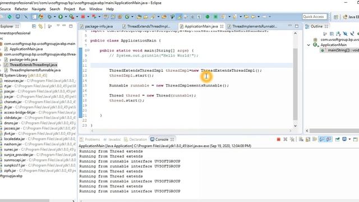Viewport: 359px width, 202px height.
Task: Close the ApplicationMain.java editor tab
Action: click(222, 26)
